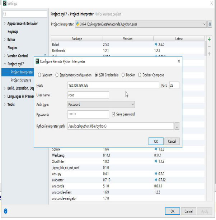Select the Vagrant radio option
The width and height of the screenshot is (216, 220).
point(39,75)
